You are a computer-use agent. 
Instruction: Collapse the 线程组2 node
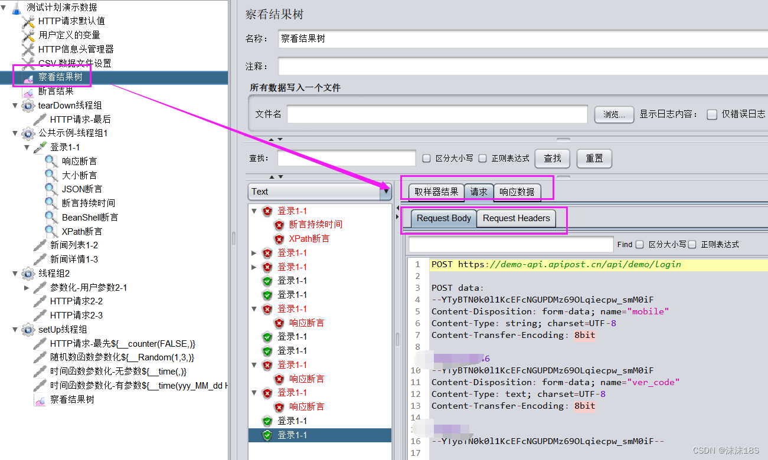pos(15,273)
